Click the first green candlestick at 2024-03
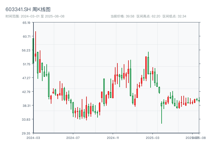Screen dimensions: 221x166 point(33,51)
